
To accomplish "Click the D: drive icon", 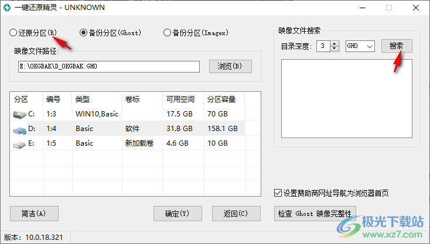I will click(x=19, y=130).
